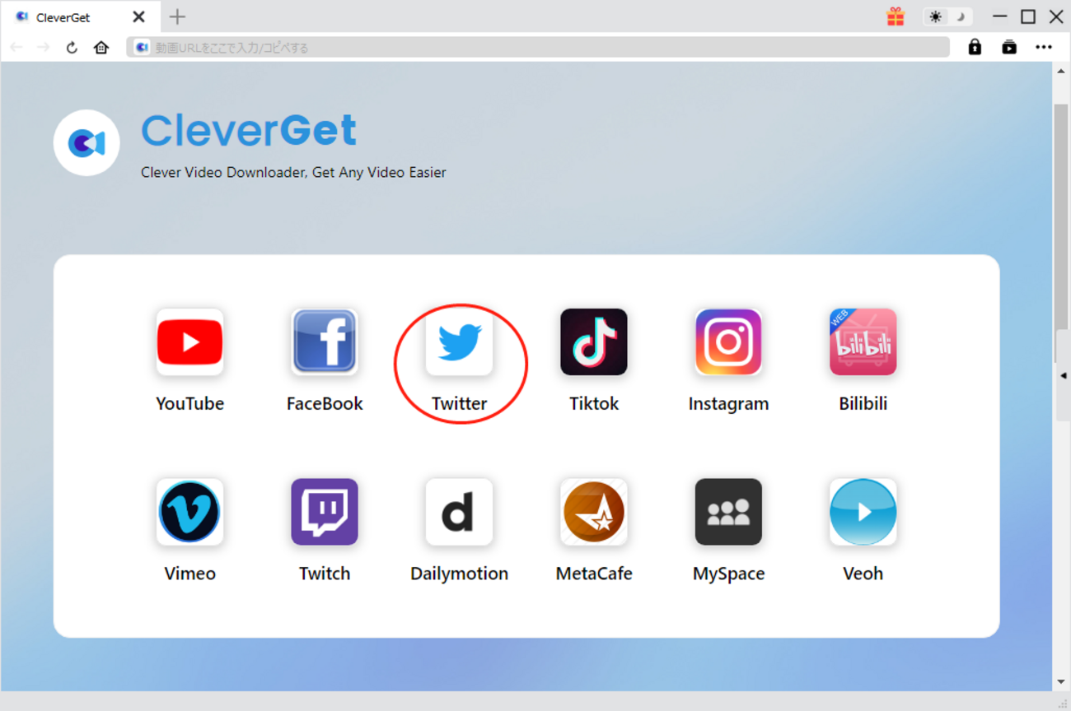This screenshot has height=711, width=1071.
Task: Switch to light theme sun icon
Action: tap(936, 16)
